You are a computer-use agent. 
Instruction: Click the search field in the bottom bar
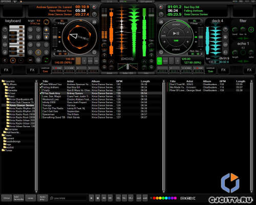[68, 198]
